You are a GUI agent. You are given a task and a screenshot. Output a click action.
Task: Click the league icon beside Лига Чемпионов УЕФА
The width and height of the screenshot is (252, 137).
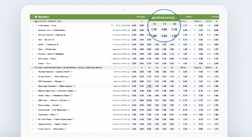[x=36, y=68]
